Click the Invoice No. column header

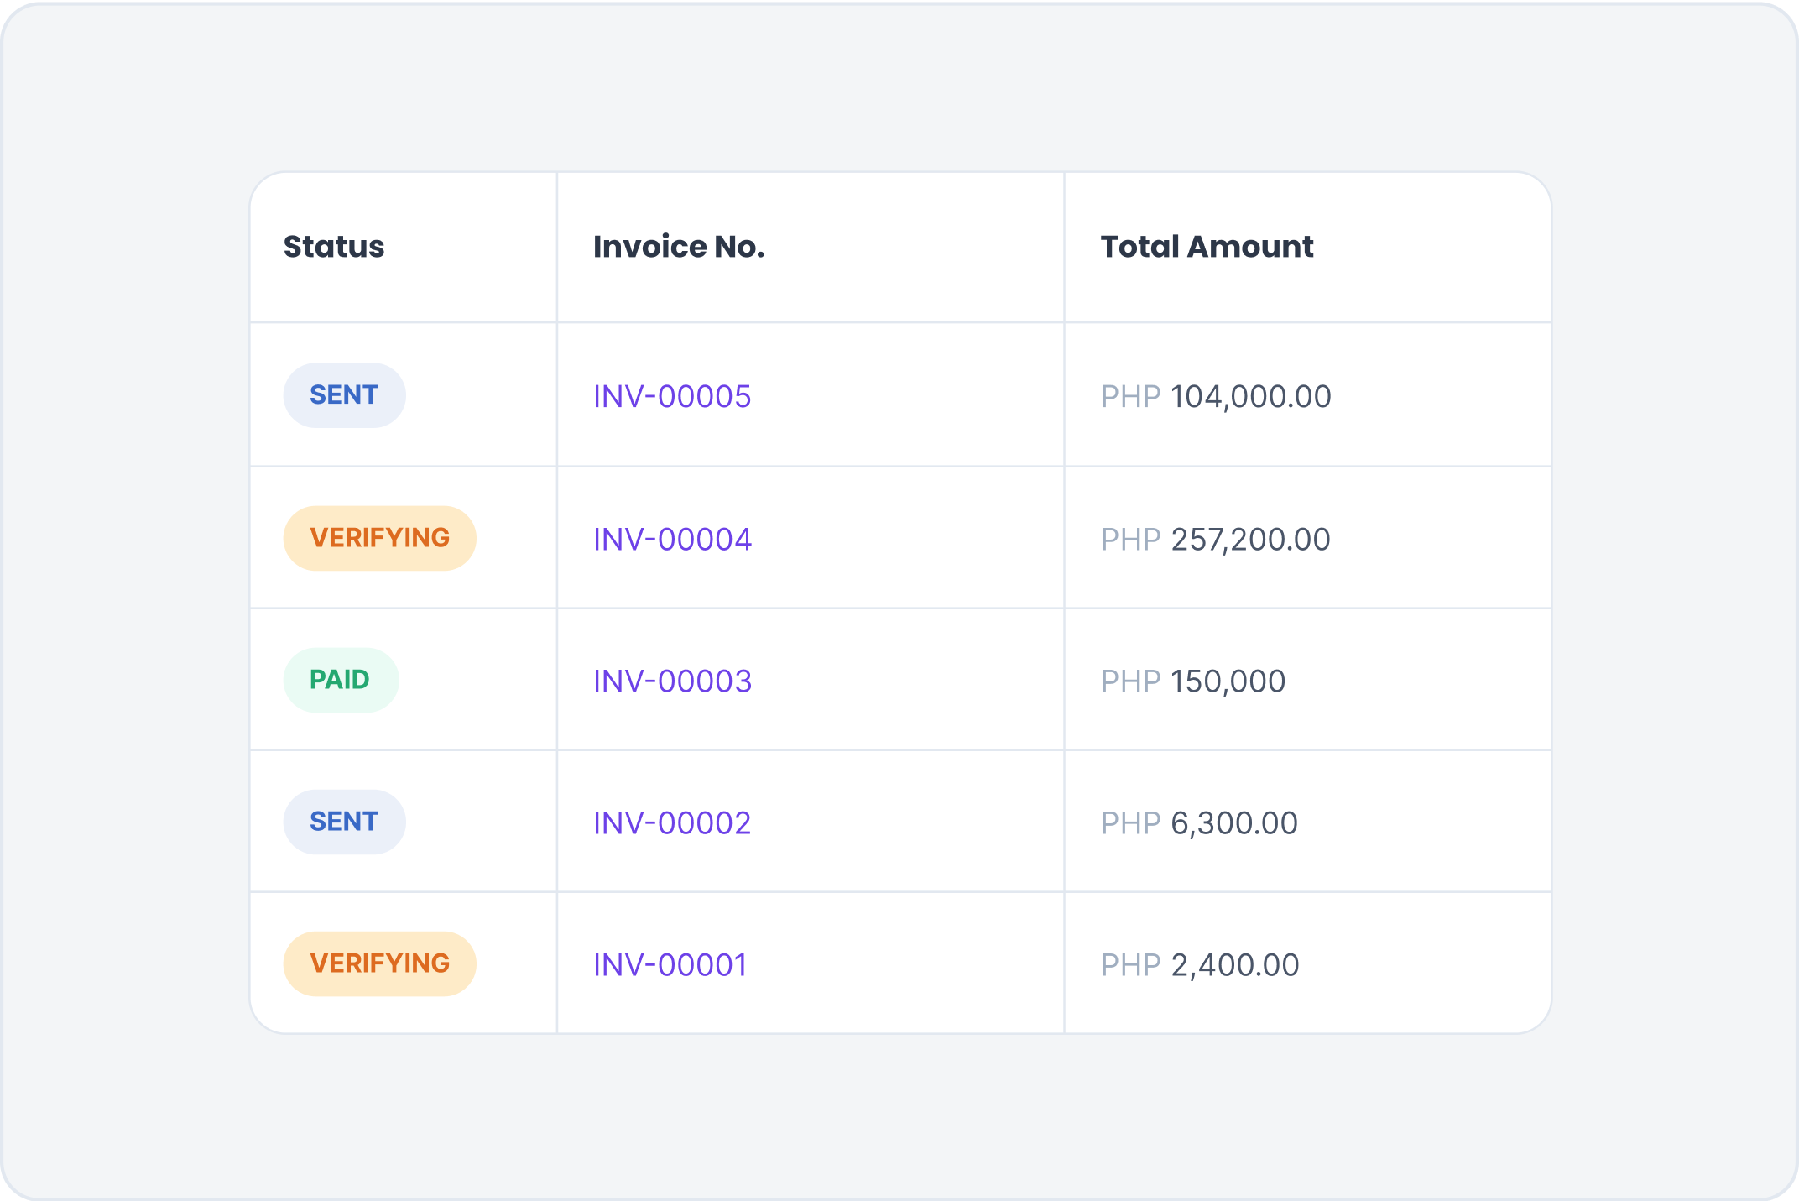(678, 247)
